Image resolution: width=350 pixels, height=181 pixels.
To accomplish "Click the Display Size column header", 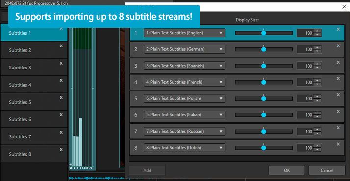I will tap(248, 20).
